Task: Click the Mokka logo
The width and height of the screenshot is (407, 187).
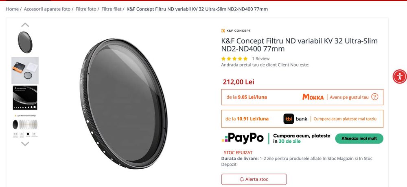Action: 313,97
